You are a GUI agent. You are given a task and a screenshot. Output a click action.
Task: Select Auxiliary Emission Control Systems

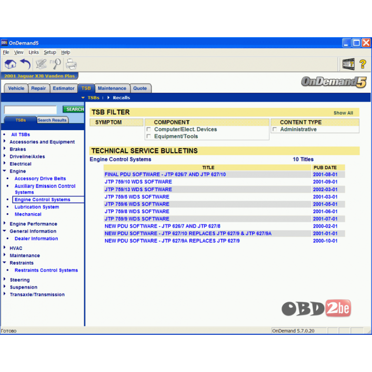click(45, 189)
